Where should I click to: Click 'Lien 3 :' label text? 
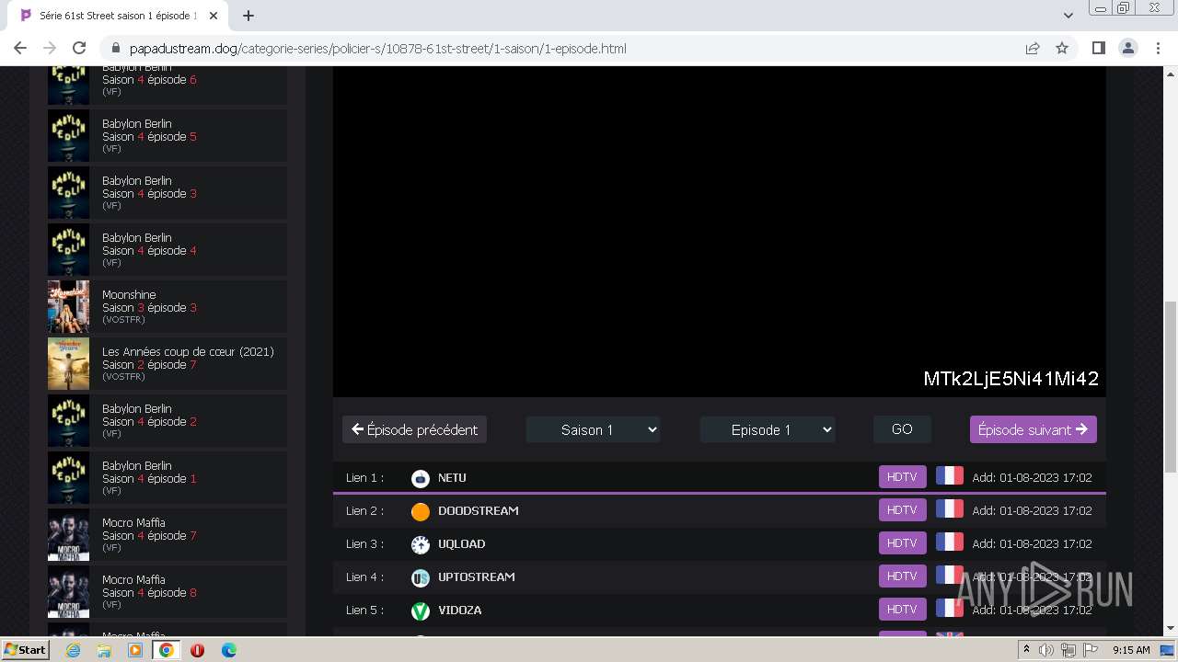pos(364,543)
